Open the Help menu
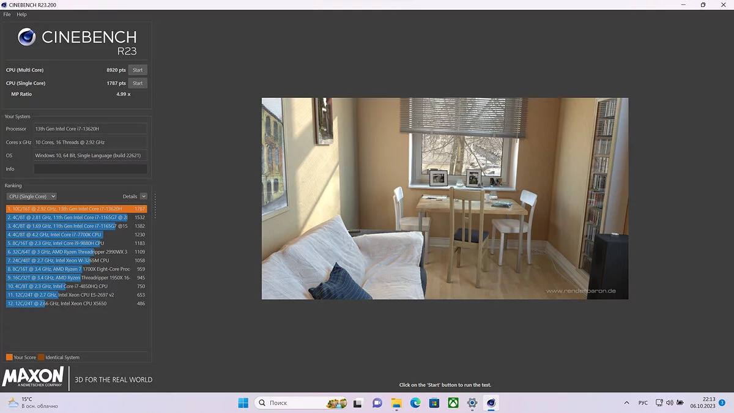The width and height of the screenshot is (734, 413). coord(21,14)
